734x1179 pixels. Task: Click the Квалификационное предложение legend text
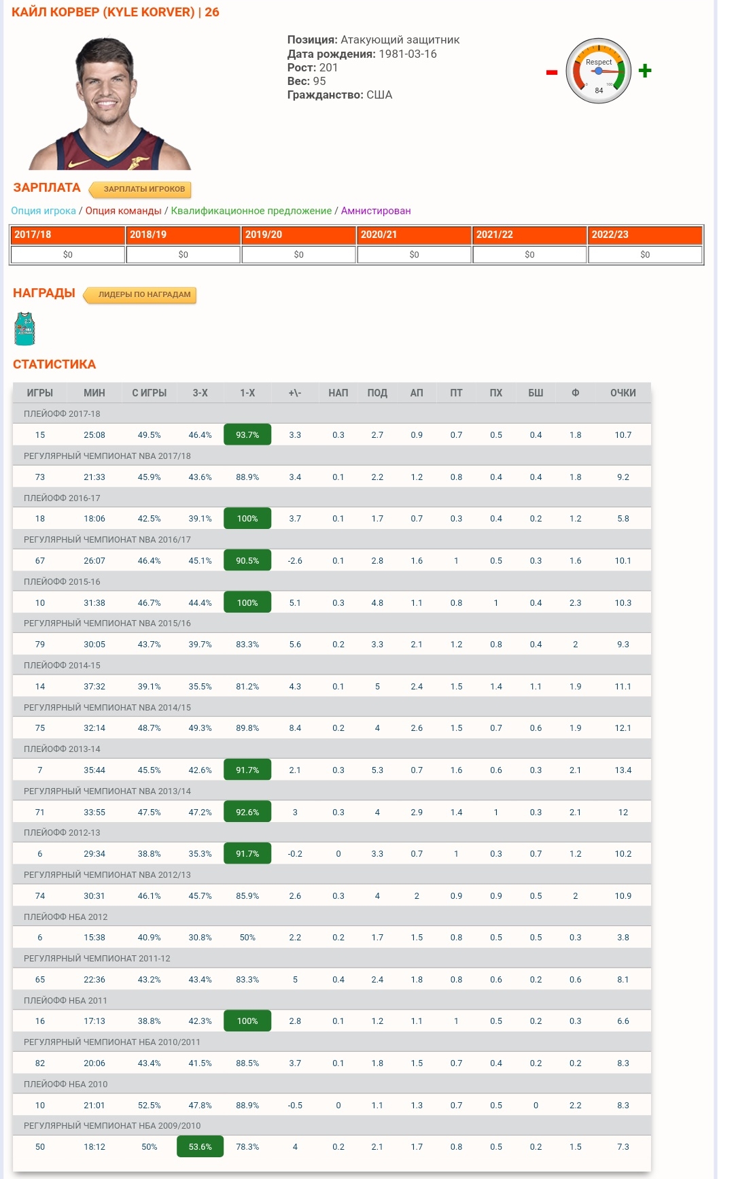(x=251, y=211)
